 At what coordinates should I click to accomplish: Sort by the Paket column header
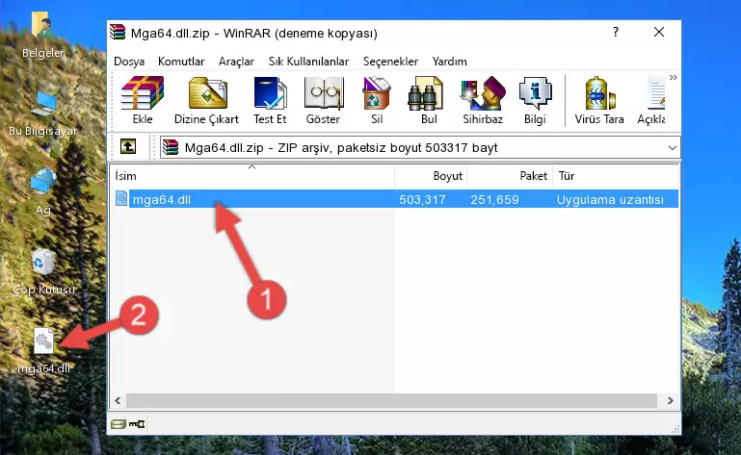(x=510, y=176)
